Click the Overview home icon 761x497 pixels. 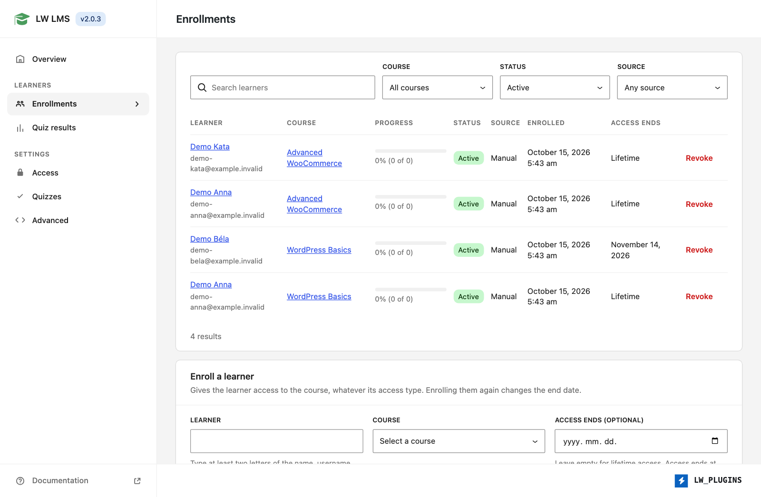click(x=20, y=59)
